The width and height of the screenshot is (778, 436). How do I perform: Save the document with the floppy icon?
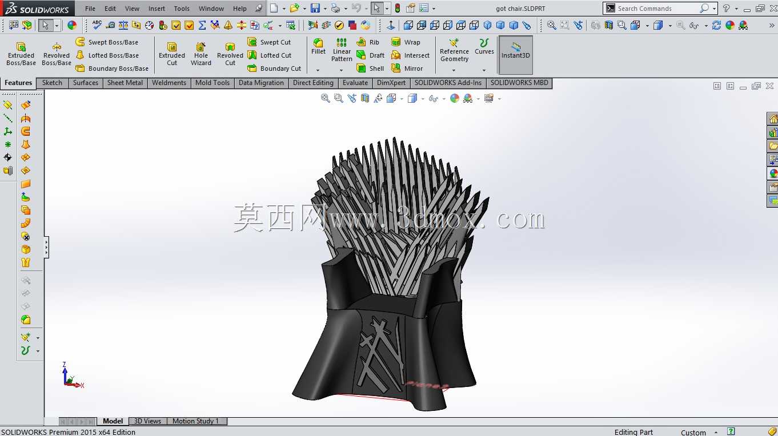(315, 8)
